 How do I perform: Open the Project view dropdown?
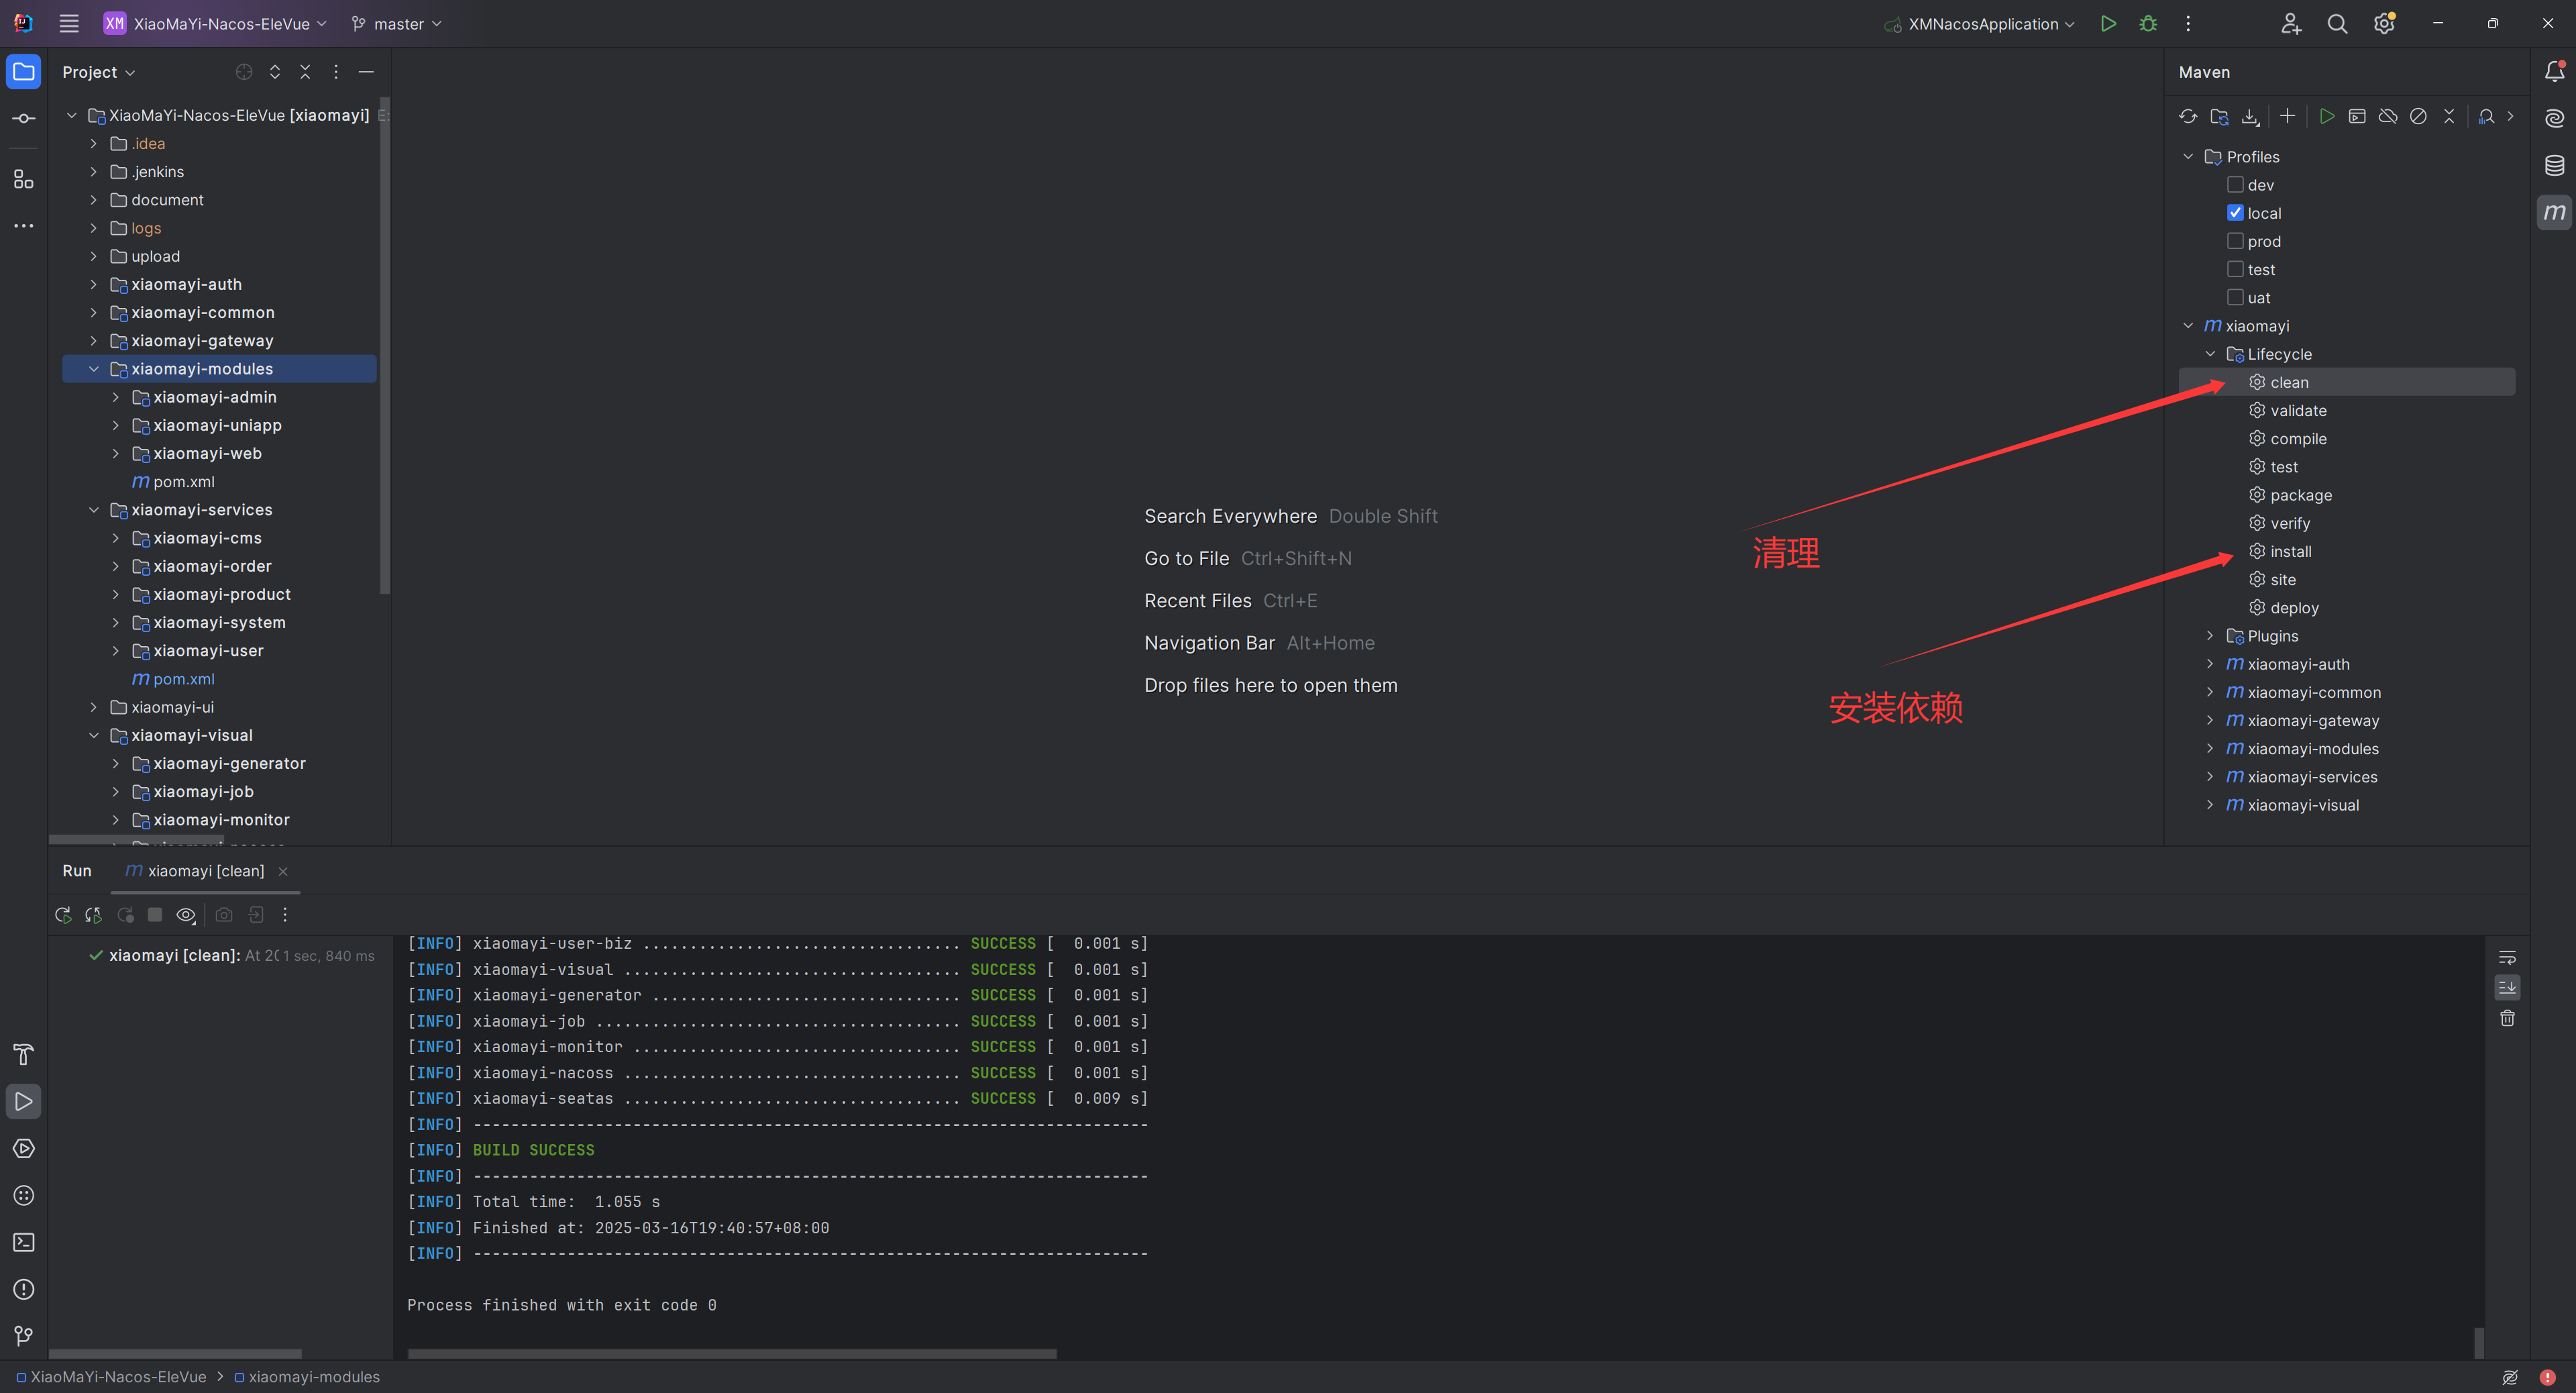[98, 72]
